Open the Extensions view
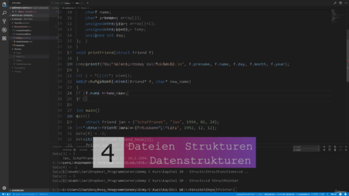The width and height of the screenshot is (349, 196). [x=4, y=38]
